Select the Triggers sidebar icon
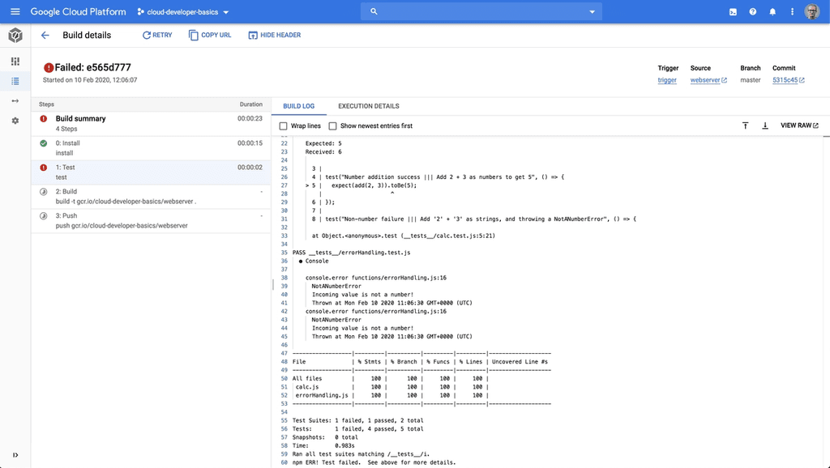 point(15,101)
